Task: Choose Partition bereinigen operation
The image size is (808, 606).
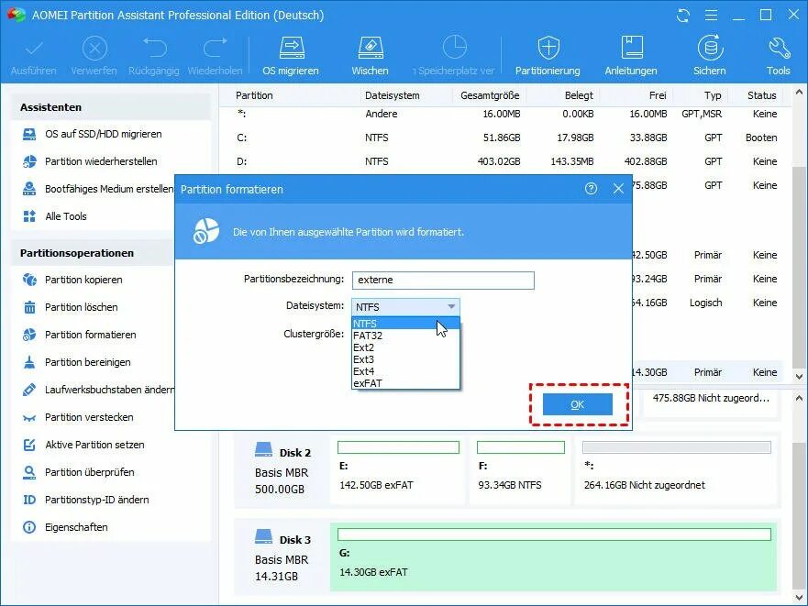Action: tap(77, 362)
